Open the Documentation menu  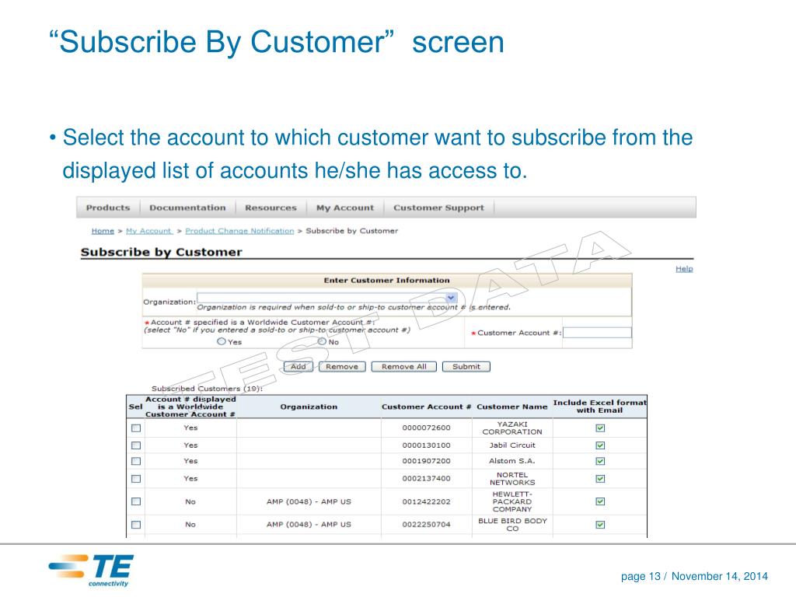187,208
